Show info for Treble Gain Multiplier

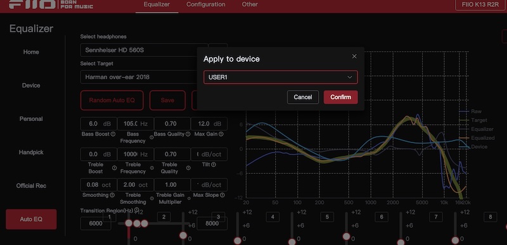188,199
